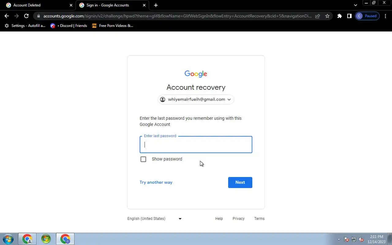Open the Extensions puzzle icon
The image size is (392, 245).
[339, 16]
